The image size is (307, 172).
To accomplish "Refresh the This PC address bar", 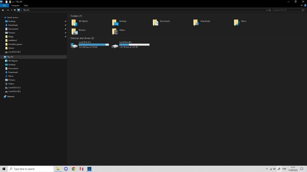I will point(270,10).
